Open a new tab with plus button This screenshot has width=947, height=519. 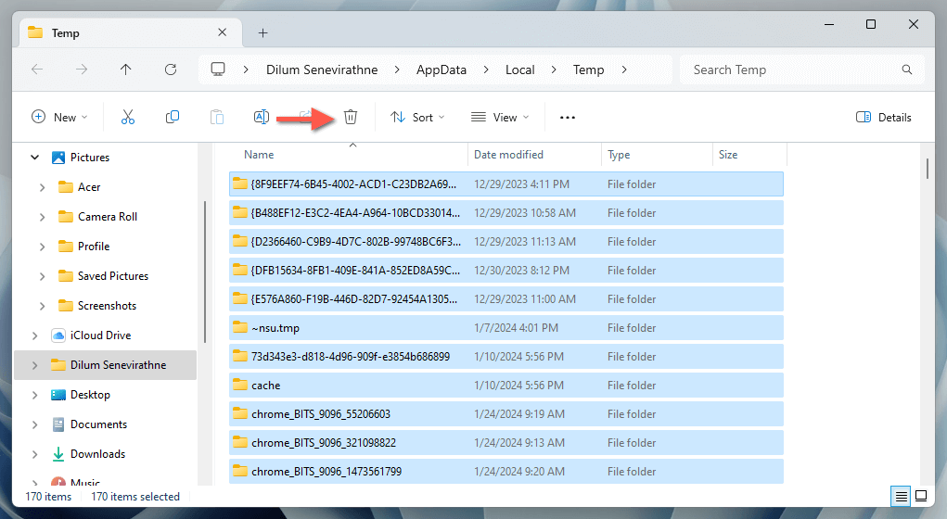click(262, 32)
